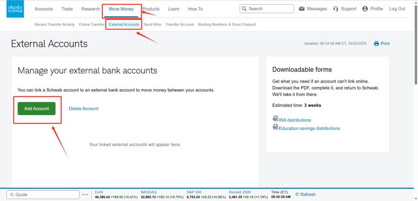Click the S&P 500 value 6,703.24

point(193,197)
